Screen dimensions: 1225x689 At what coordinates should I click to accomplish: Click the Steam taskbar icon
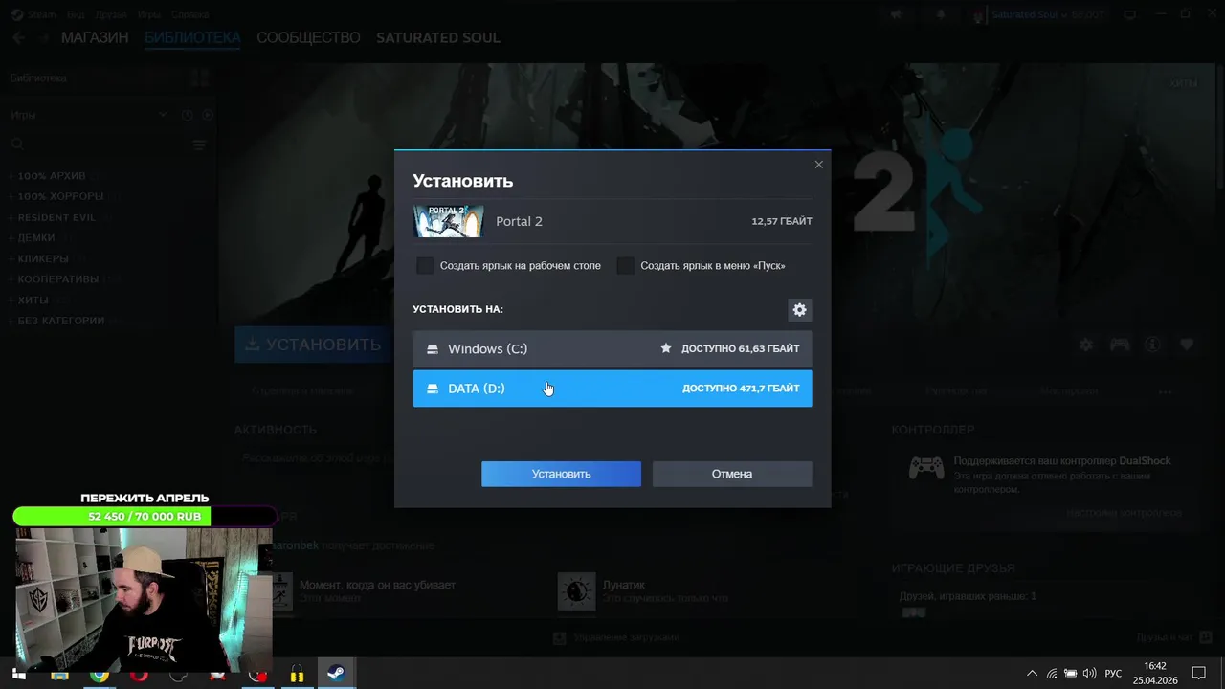pos(337,674)
